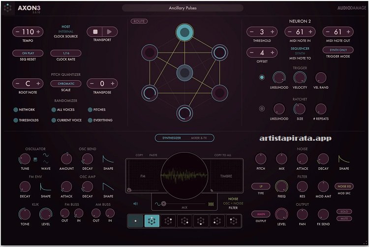
Task: Click the TIMBRE XY pad
Action: [x=226, y=176]
